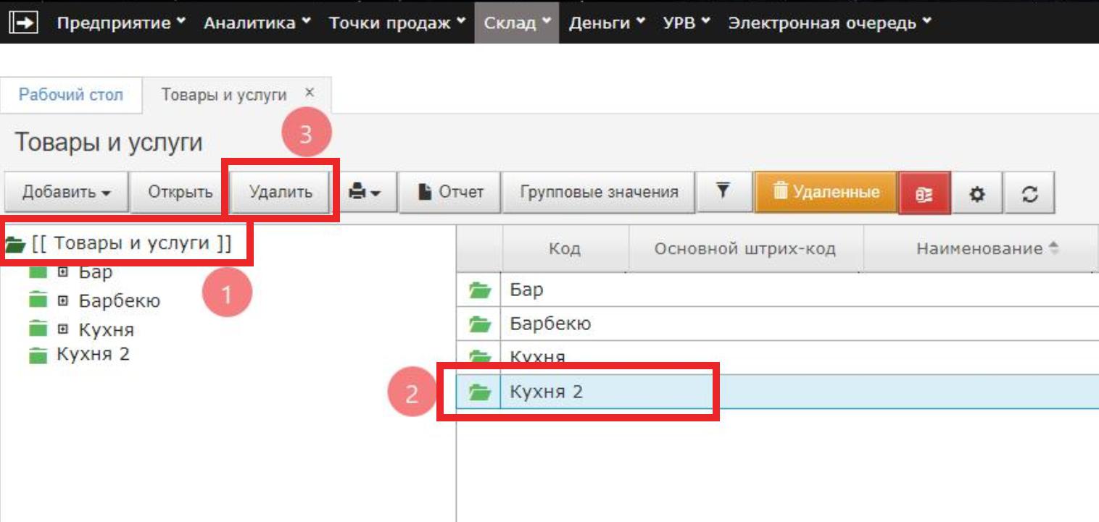Switch to the Рабочий стол tab
Screen dimensions: 1099x522
[x=71, y=95]
